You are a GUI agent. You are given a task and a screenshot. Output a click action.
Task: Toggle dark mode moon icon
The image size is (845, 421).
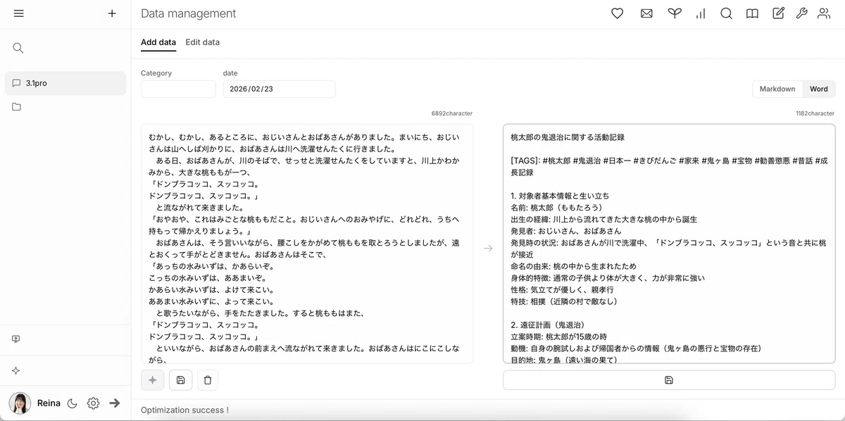(73, 403)
